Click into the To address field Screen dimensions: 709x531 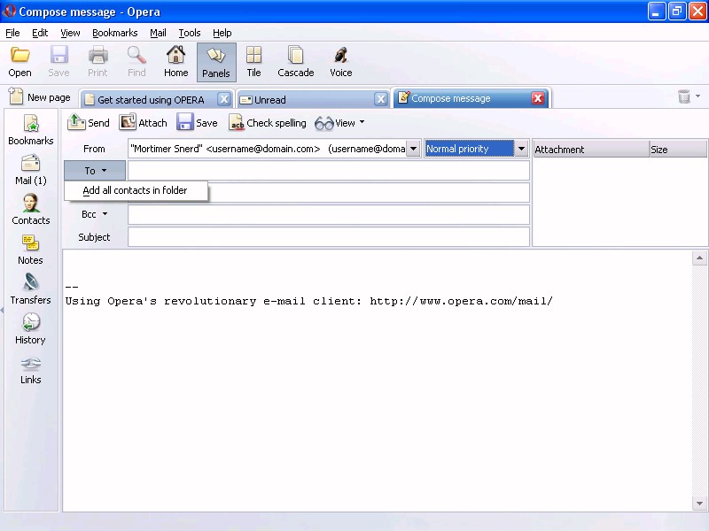329,171
